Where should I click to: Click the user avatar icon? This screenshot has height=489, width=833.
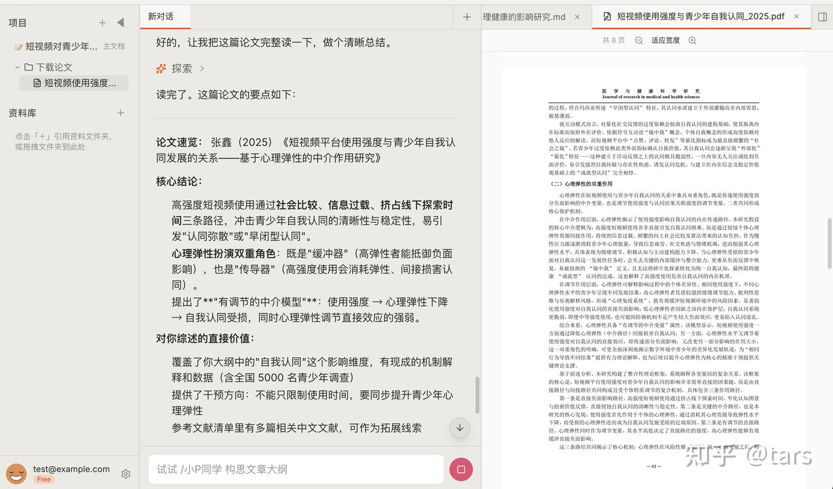point(16,473)
